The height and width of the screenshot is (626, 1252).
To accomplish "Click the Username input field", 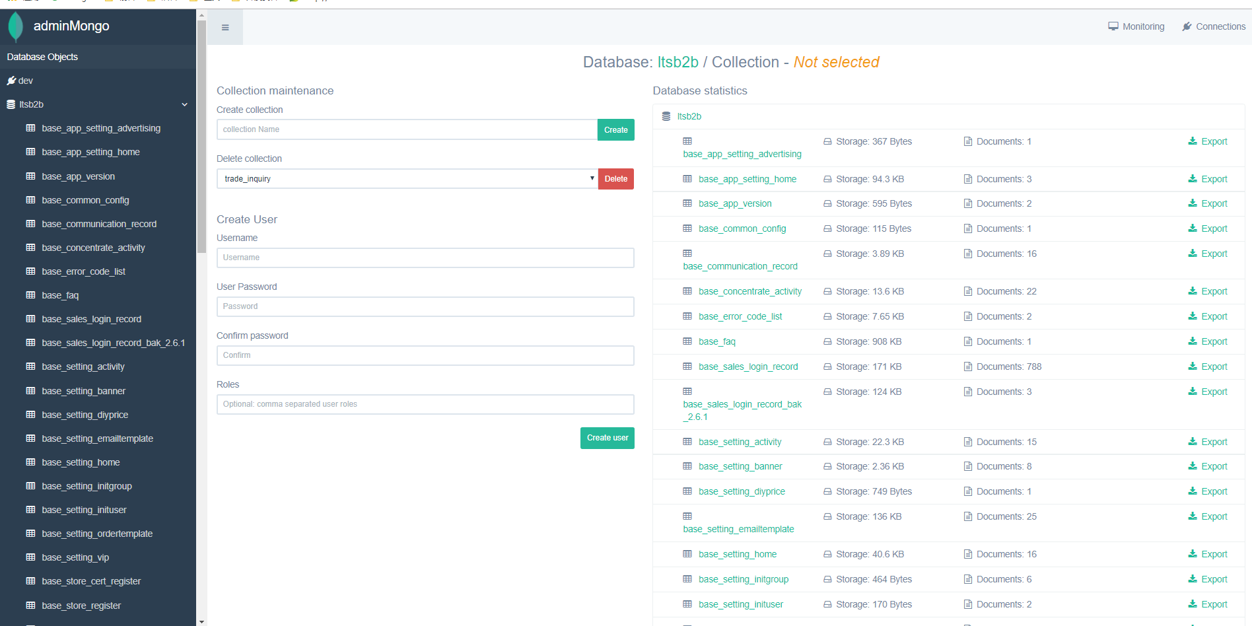I will click(425, 258).
